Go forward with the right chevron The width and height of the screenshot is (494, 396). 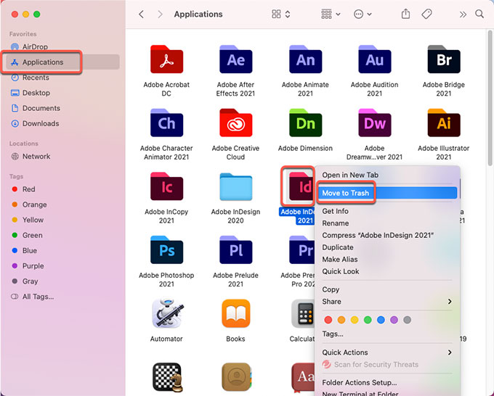tap(160, 15)
